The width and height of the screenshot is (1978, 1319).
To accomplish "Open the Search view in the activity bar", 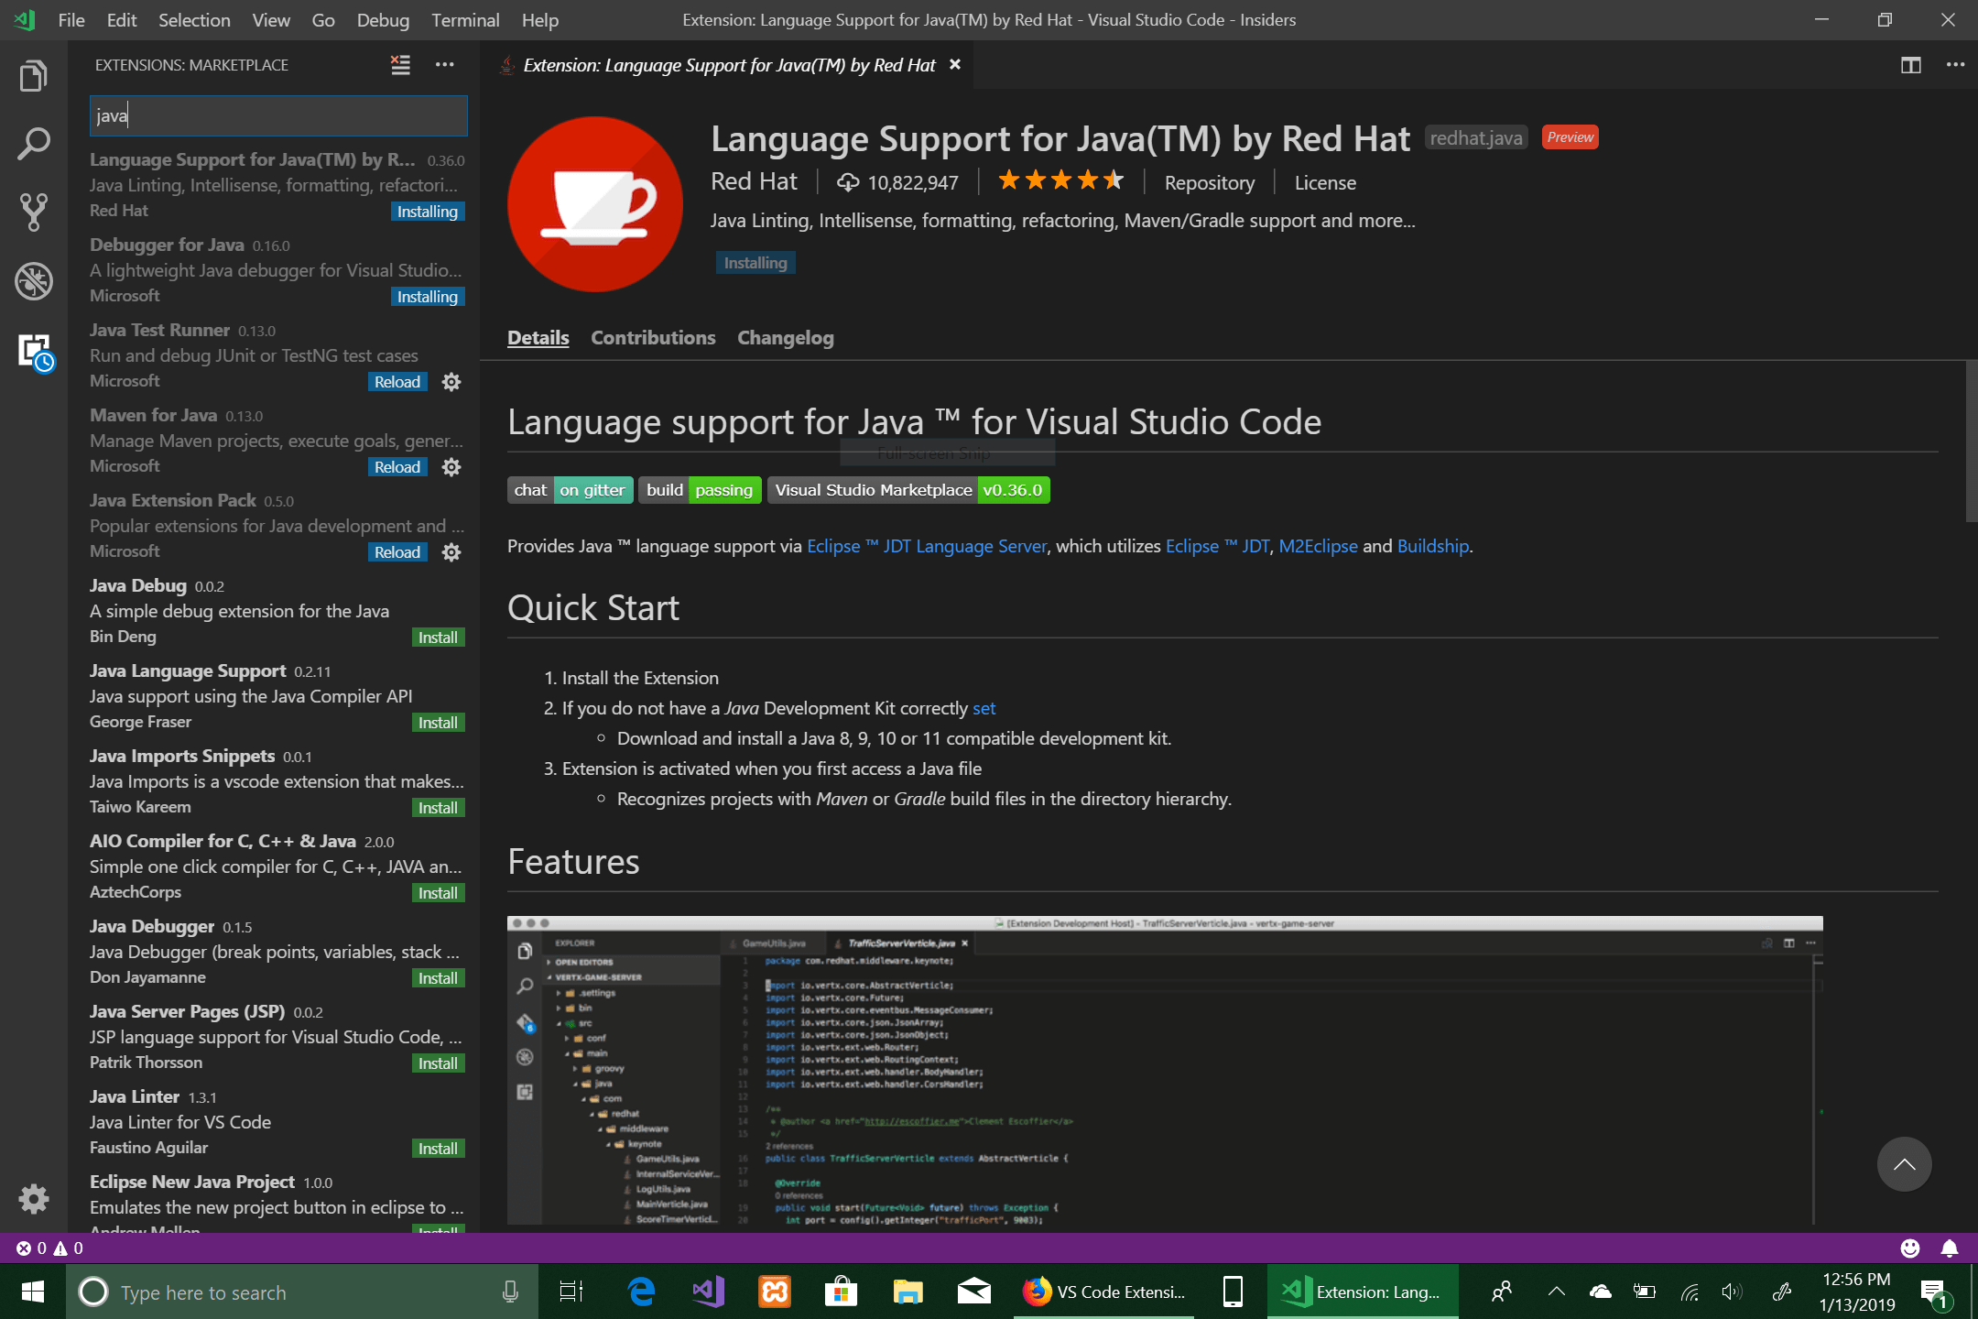I will click(33, 144).
